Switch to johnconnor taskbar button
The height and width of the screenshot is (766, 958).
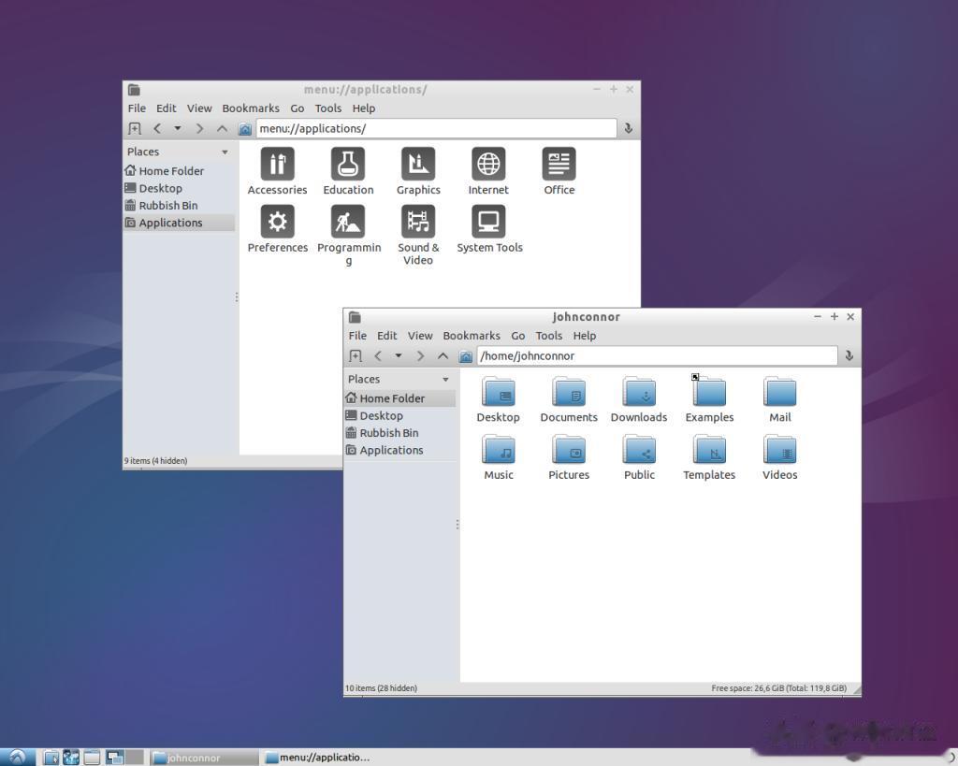204,758
